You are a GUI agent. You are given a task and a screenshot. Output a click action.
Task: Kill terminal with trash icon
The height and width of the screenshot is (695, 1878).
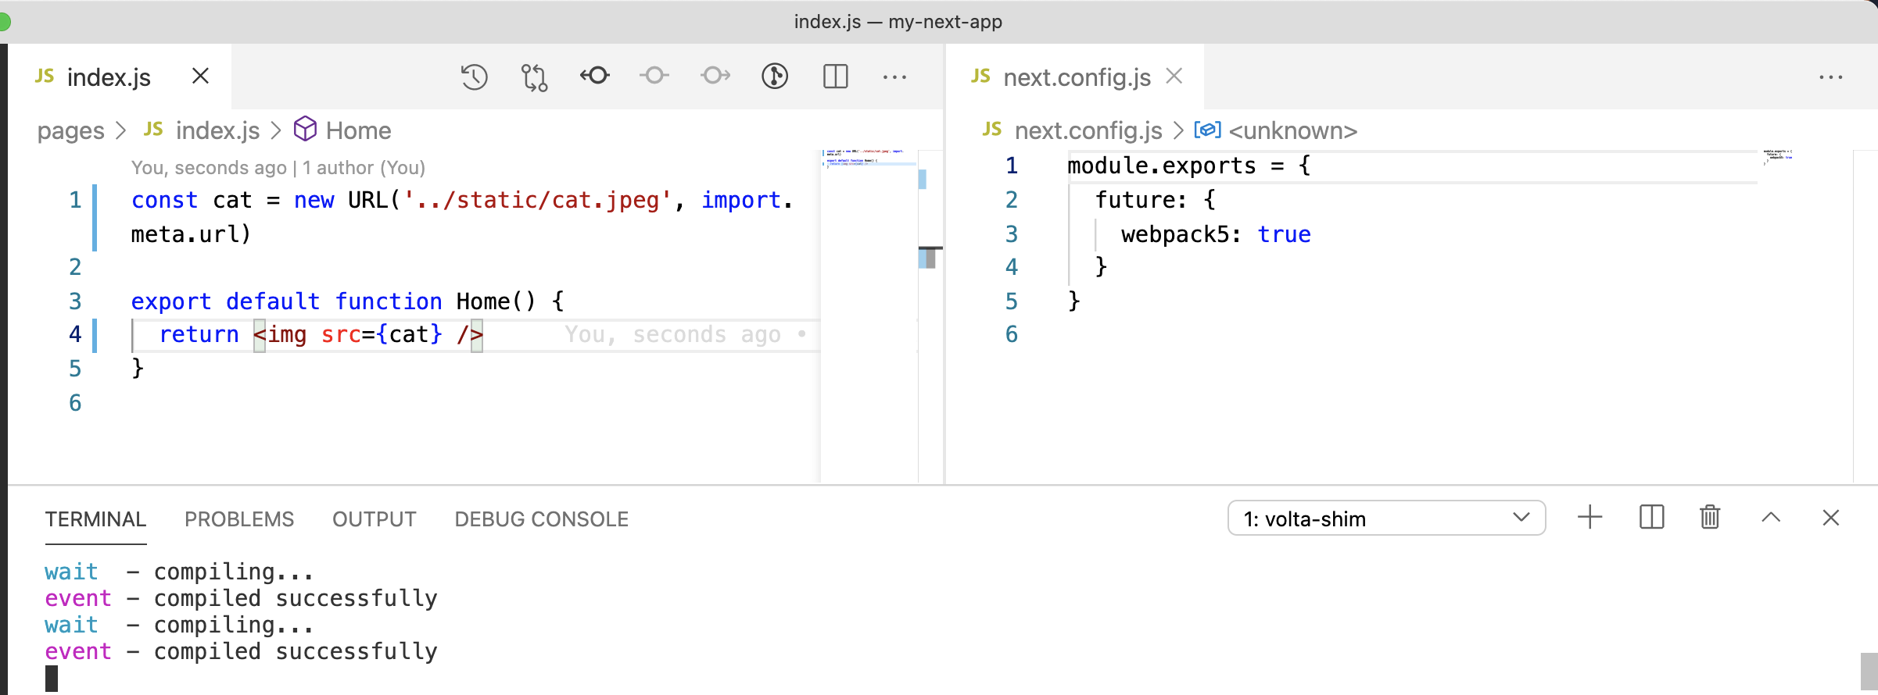tap(1710, 518)
